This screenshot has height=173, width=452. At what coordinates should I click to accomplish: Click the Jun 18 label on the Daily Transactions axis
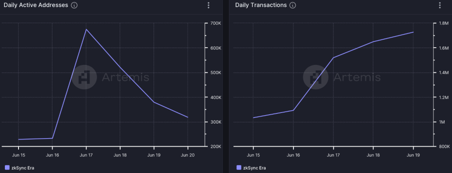(373, 155)
